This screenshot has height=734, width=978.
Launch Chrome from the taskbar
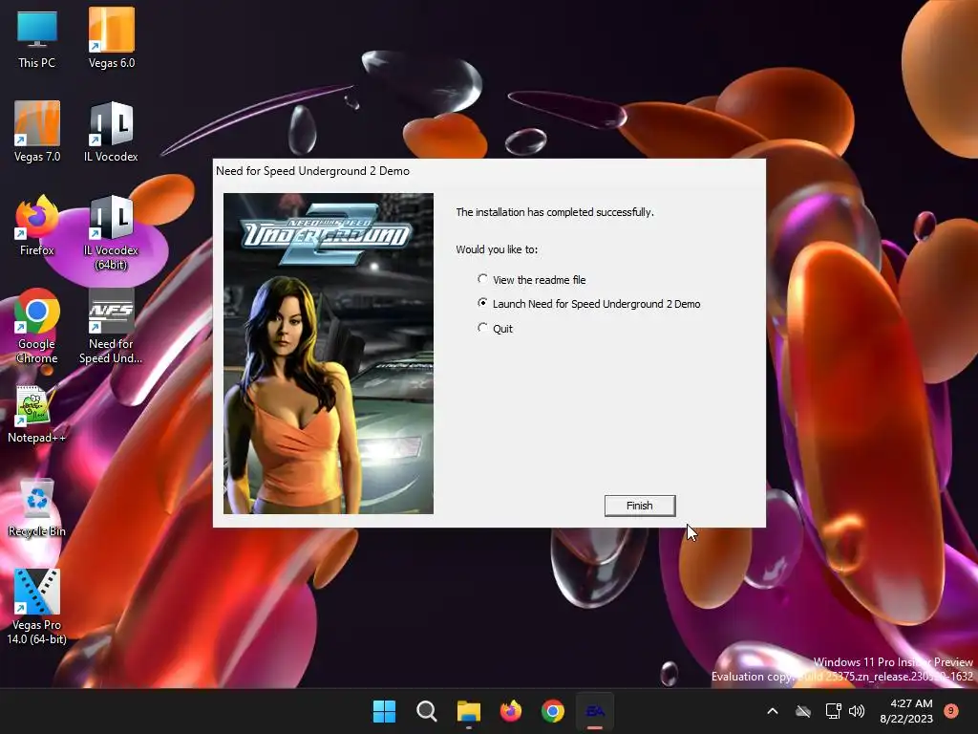553,711
